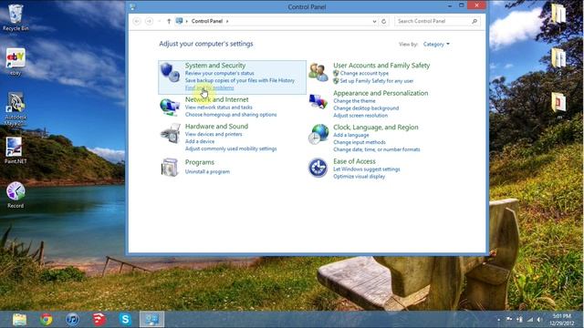Open Hardware and Sound heading
This screenshot has height=328, width=584.
click(x=216, y=127)
